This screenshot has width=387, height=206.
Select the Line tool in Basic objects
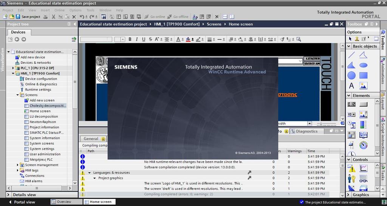point(351,55)
